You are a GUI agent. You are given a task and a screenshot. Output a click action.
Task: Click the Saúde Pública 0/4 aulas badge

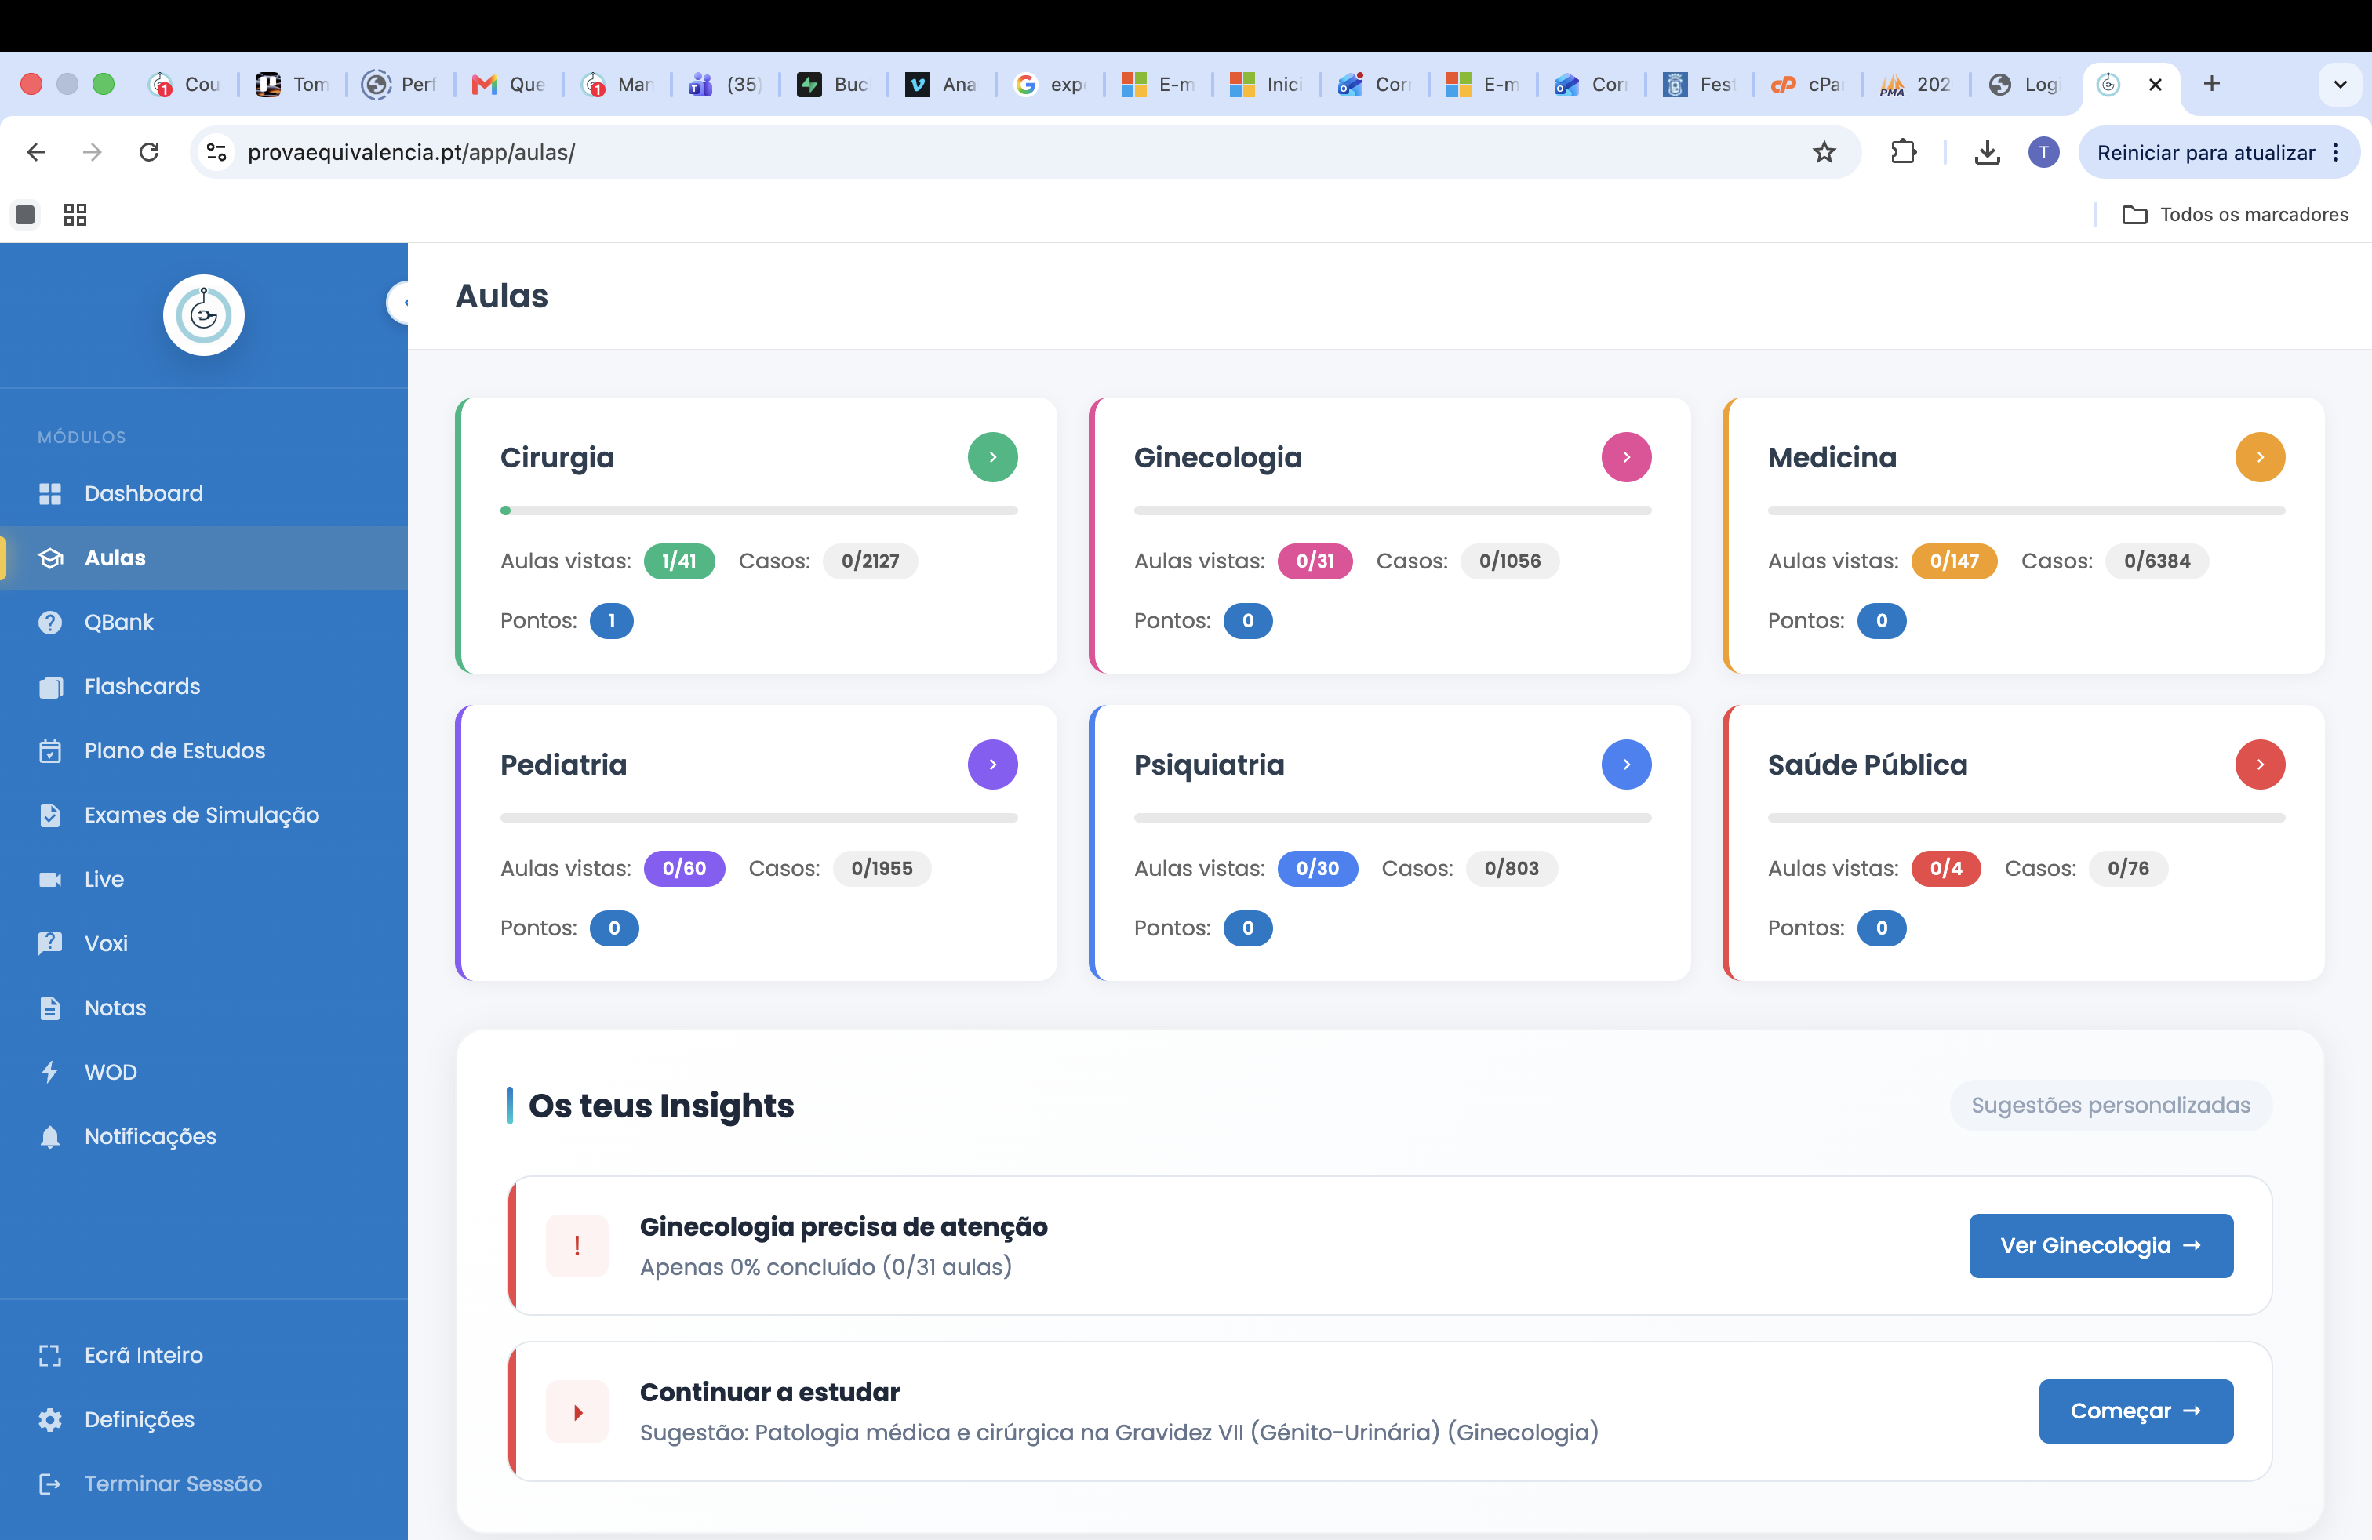tap(1945, 869)
